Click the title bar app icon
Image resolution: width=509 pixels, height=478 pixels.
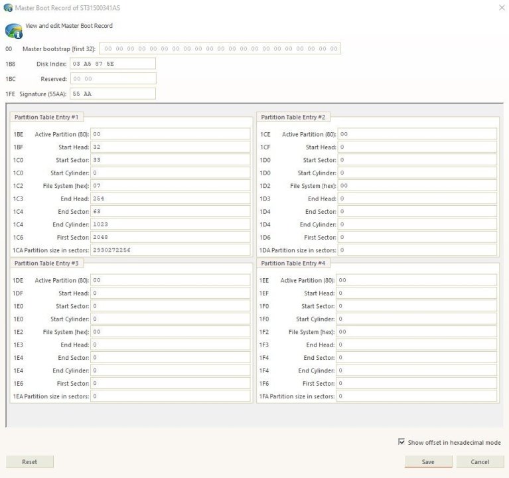pyautogui.click(x=8, y=7)
